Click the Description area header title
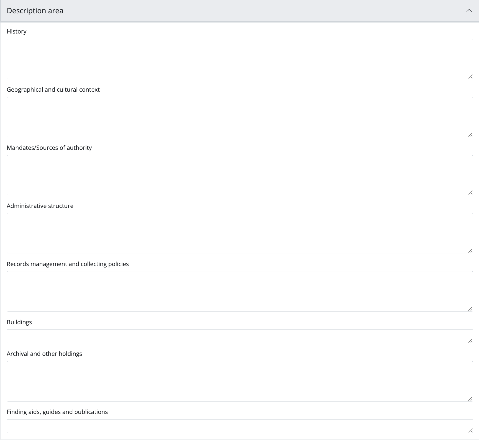The height and width of the screenshot is (440, 479). tap(35, 11)
